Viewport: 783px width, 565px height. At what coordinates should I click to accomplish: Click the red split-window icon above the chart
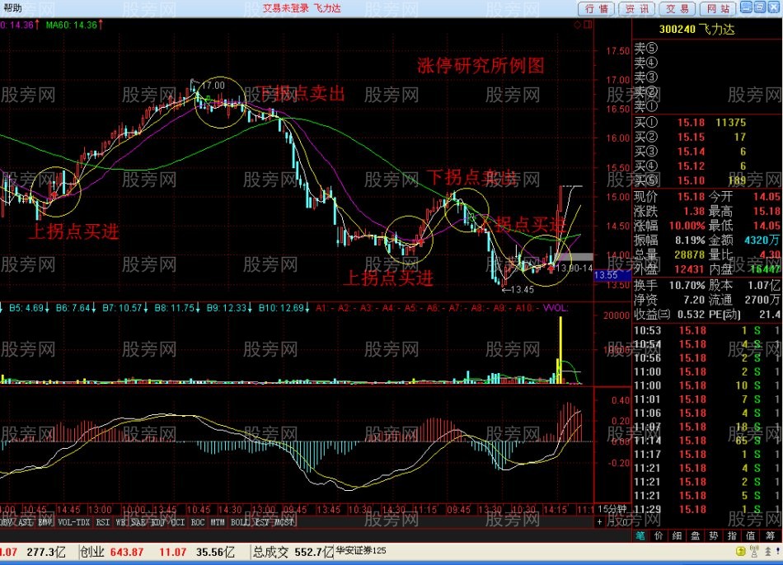587,25
